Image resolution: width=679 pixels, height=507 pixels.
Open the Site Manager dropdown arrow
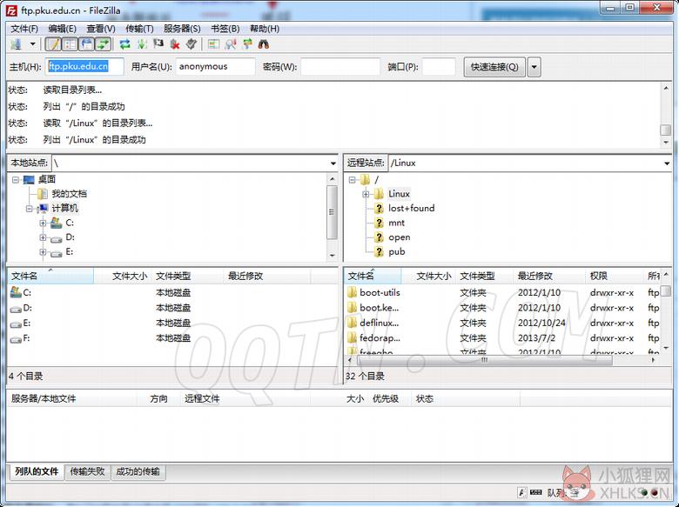(32, 44)
